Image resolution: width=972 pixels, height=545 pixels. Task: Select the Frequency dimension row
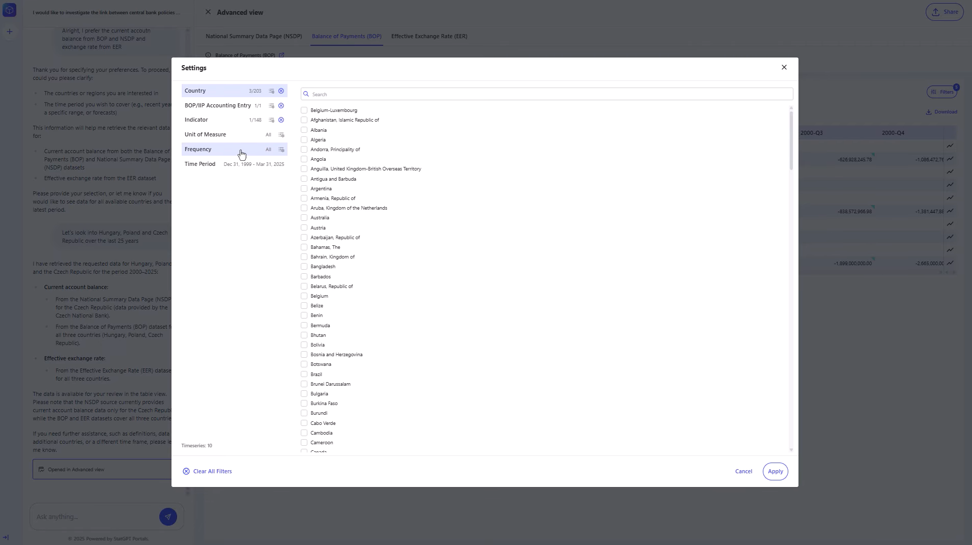[198, 150]
